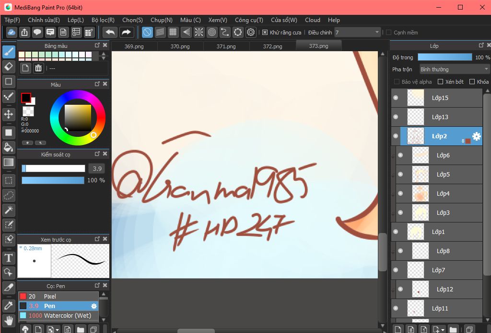Enable Khóa lock checkbox
Screen dimensions: 491x333
pos(472,81)
